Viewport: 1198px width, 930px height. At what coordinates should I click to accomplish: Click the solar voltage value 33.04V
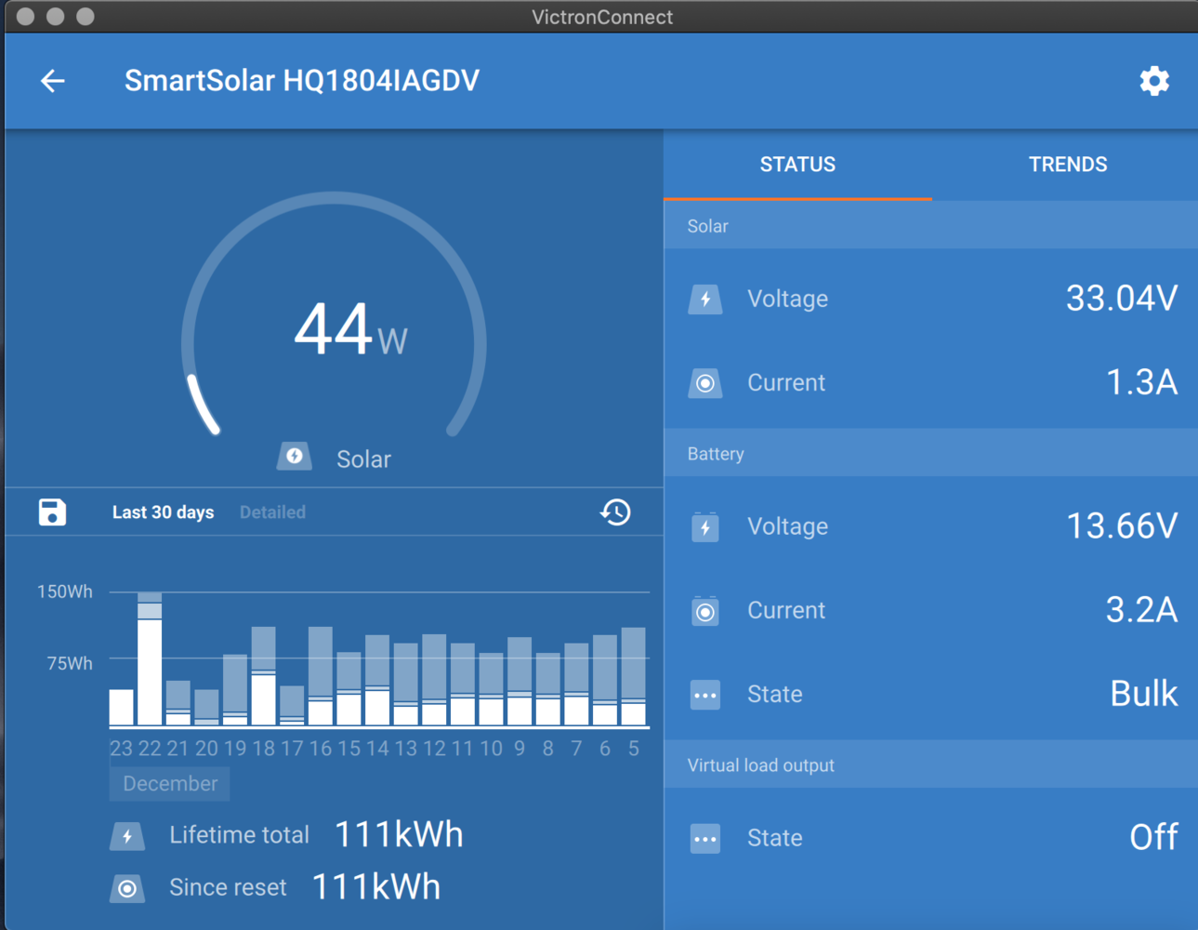tap(1122, 299)
